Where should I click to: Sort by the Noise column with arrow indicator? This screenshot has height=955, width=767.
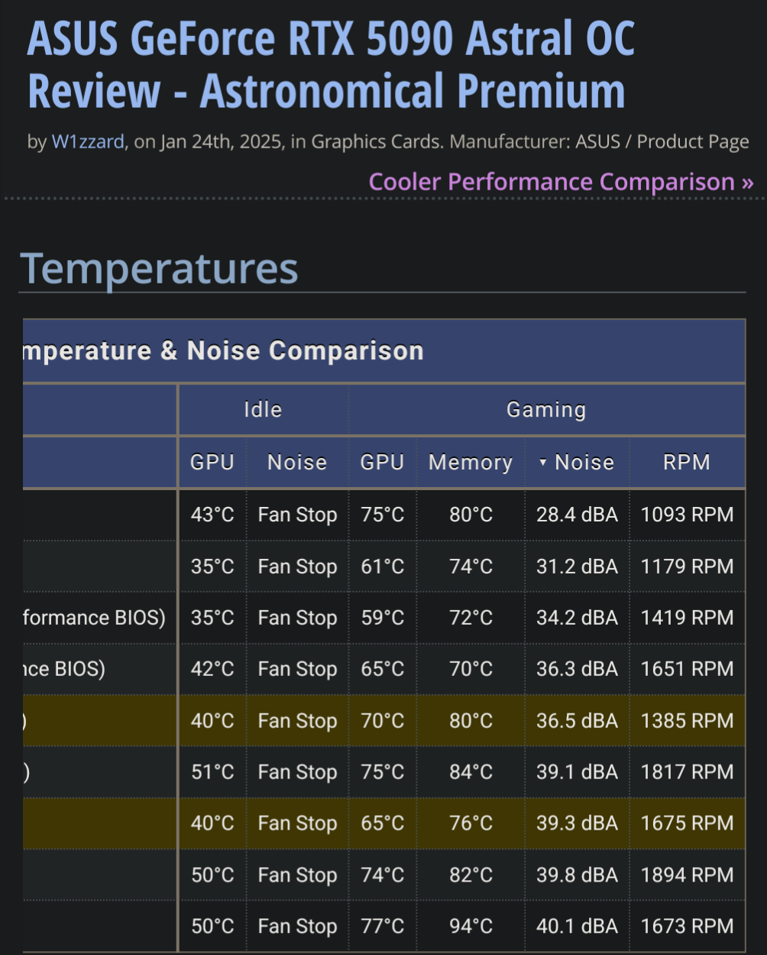pos(577,463)
